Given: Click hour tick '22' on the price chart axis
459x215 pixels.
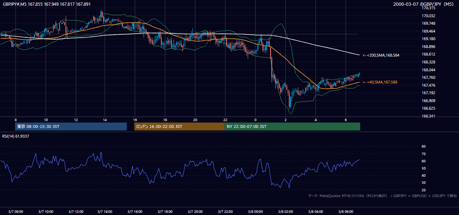Looking at the screenshot, I should coord(225,120).
